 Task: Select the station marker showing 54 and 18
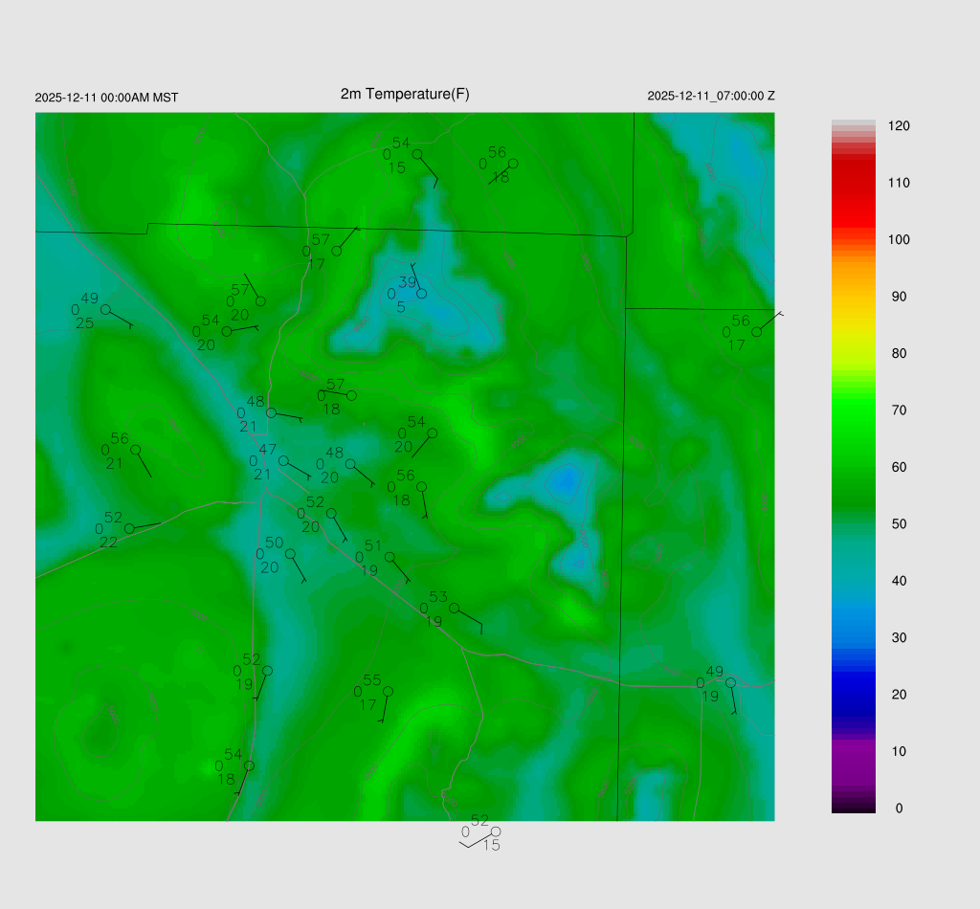(249, 765)
